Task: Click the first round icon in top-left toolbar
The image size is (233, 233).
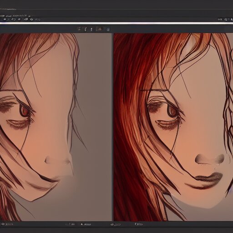Action: 5,19
